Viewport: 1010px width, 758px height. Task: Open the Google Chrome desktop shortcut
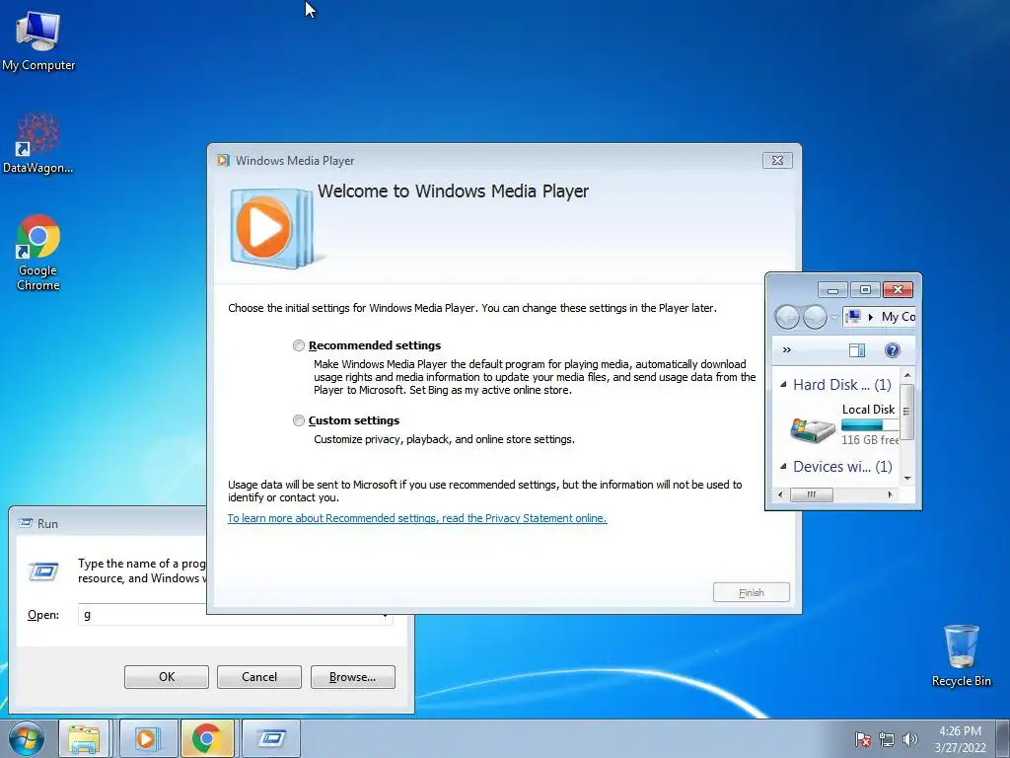38,252
